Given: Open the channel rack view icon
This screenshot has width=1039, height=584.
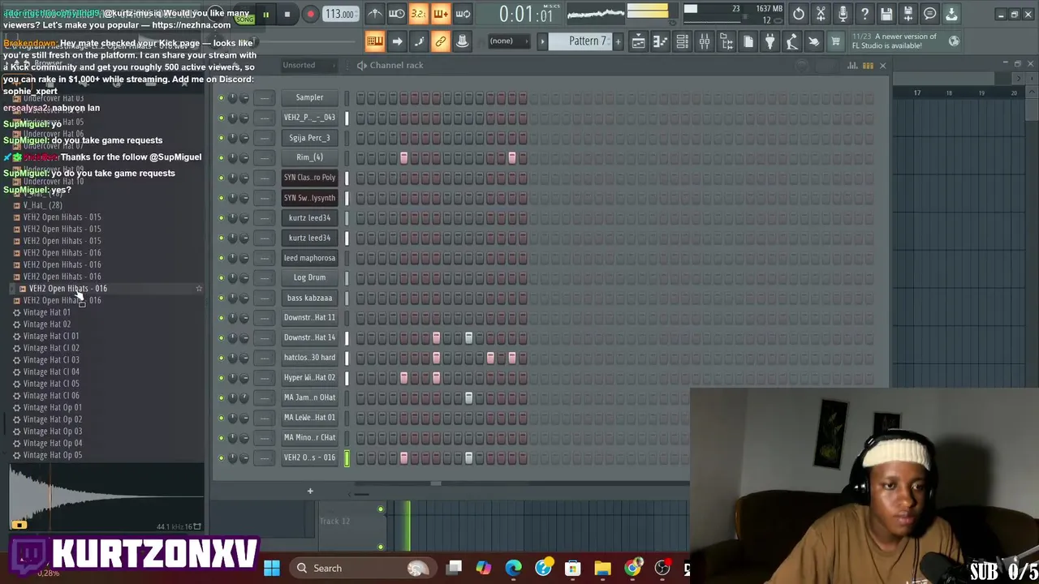Looking at the screenshot, I should [x=683, y=41].
